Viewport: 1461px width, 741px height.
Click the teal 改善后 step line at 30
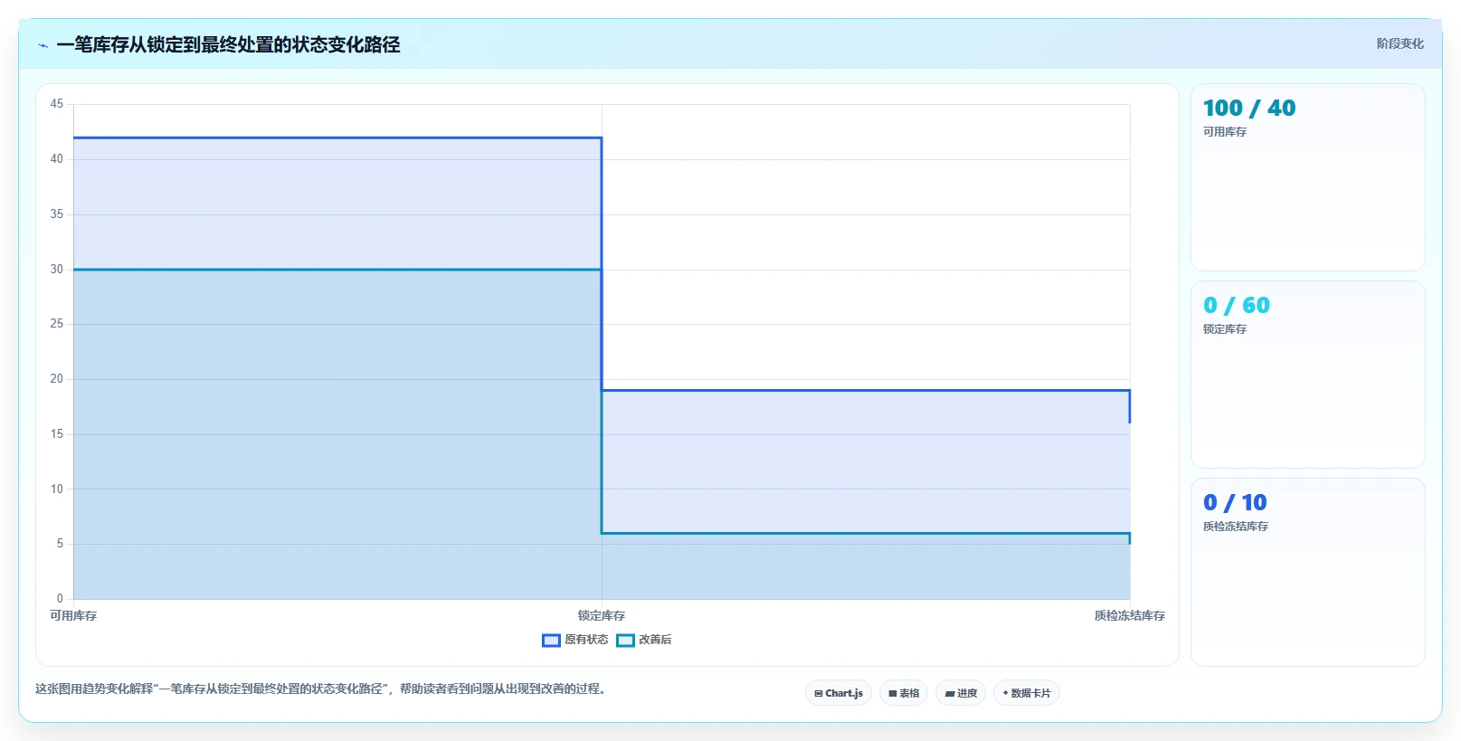pos(337,270)
